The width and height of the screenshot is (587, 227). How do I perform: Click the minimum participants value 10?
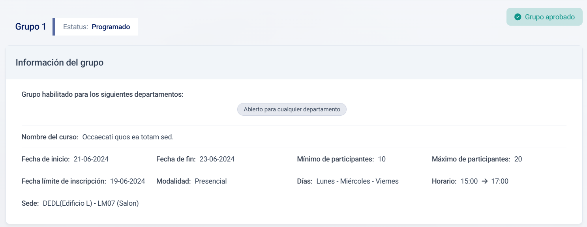[x=382, y=159]
